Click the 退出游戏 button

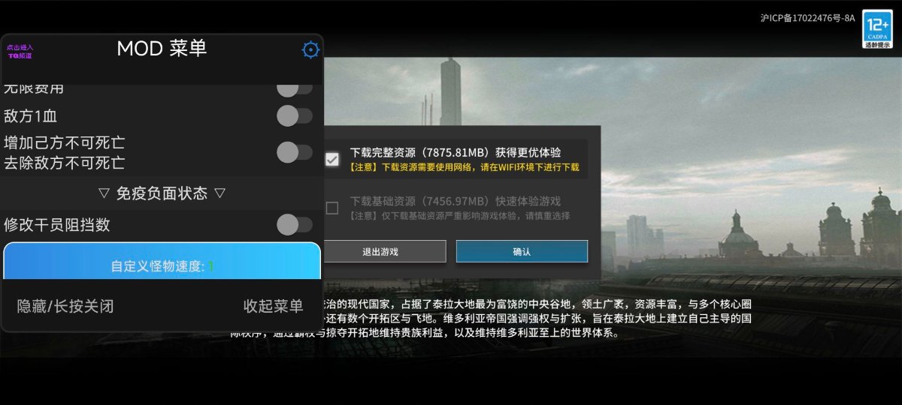coord(380,251)
